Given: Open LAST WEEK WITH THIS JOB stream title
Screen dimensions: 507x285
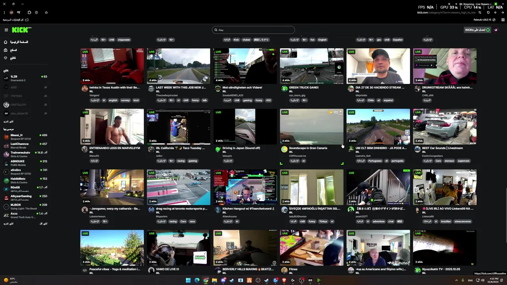Looking at the screenshot, I should click(181, 87).
